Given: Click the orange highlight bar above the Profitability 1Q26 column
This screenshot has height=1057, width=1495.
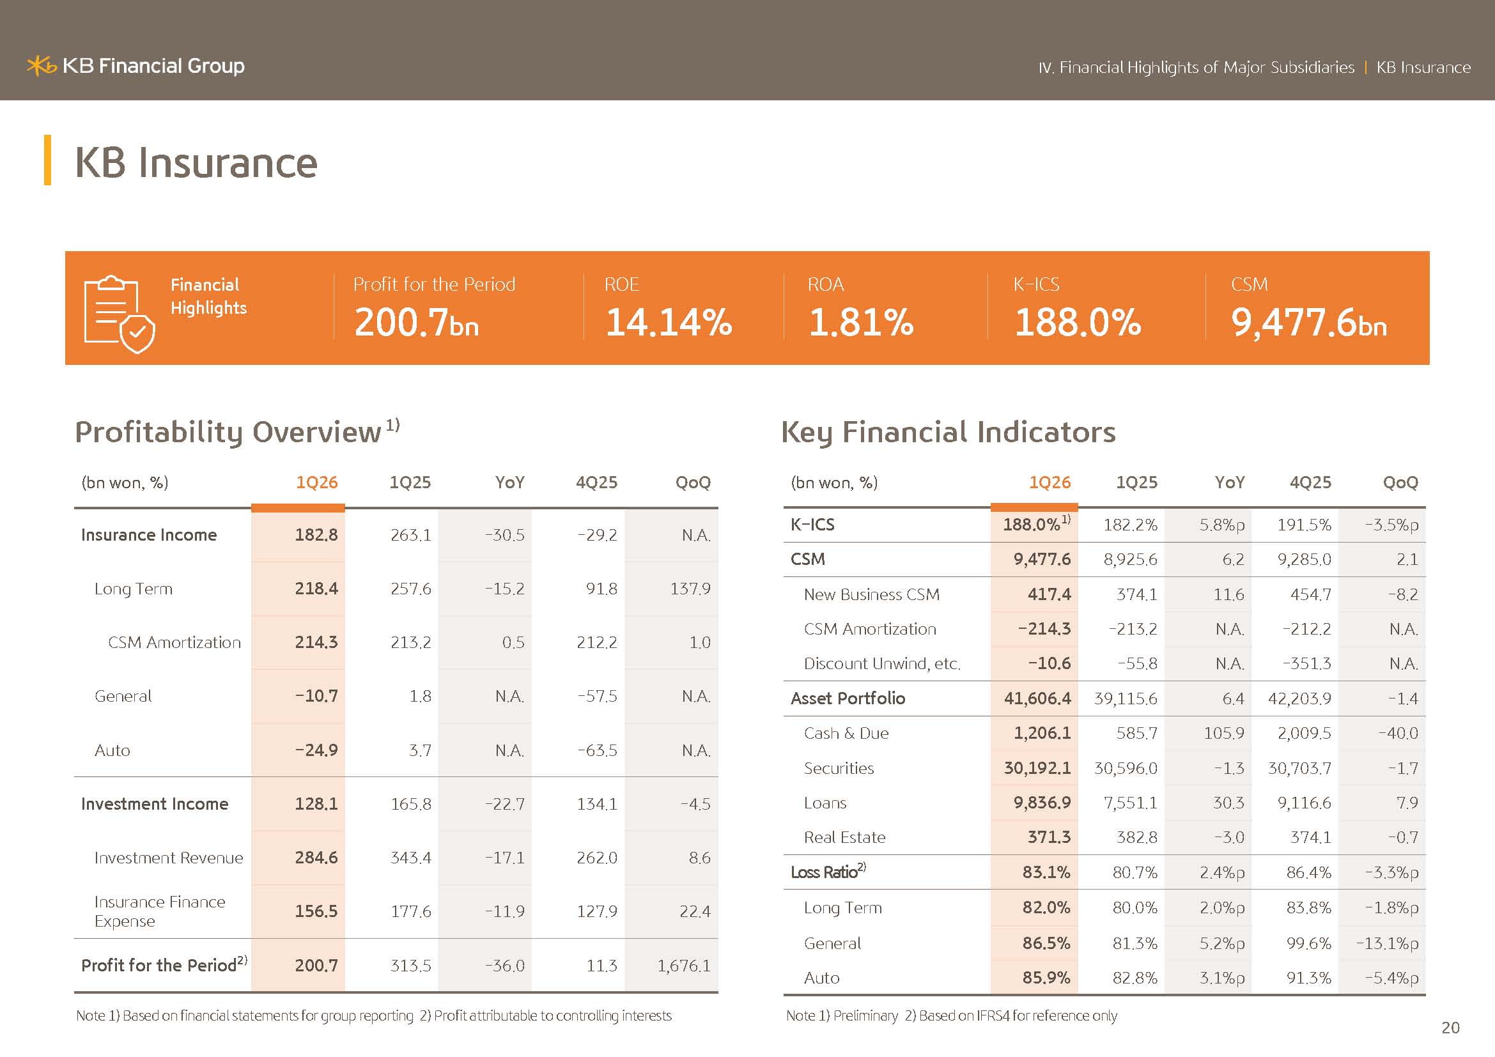Looking at the screenshot, I should (x=298, y=507).
